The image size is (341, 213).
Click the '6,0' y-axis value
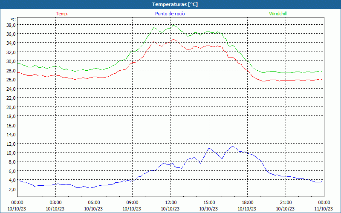tap(12, 171)
